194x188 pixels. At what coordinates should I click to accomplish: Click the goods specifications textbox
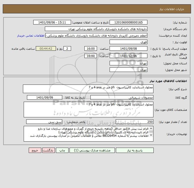pos(88,110)
